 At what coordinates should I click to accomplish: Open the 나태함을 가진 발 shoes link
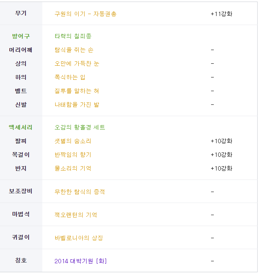pos(77,105)
